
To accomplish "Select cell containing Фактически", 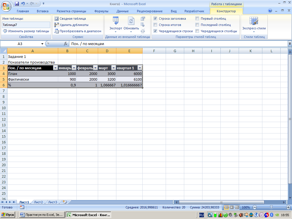I will [x=33, y=79].
